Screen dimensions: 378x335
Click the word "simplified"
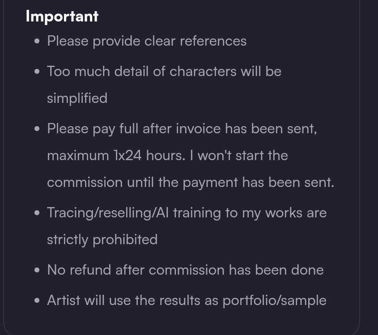click(x=77, y=98)
